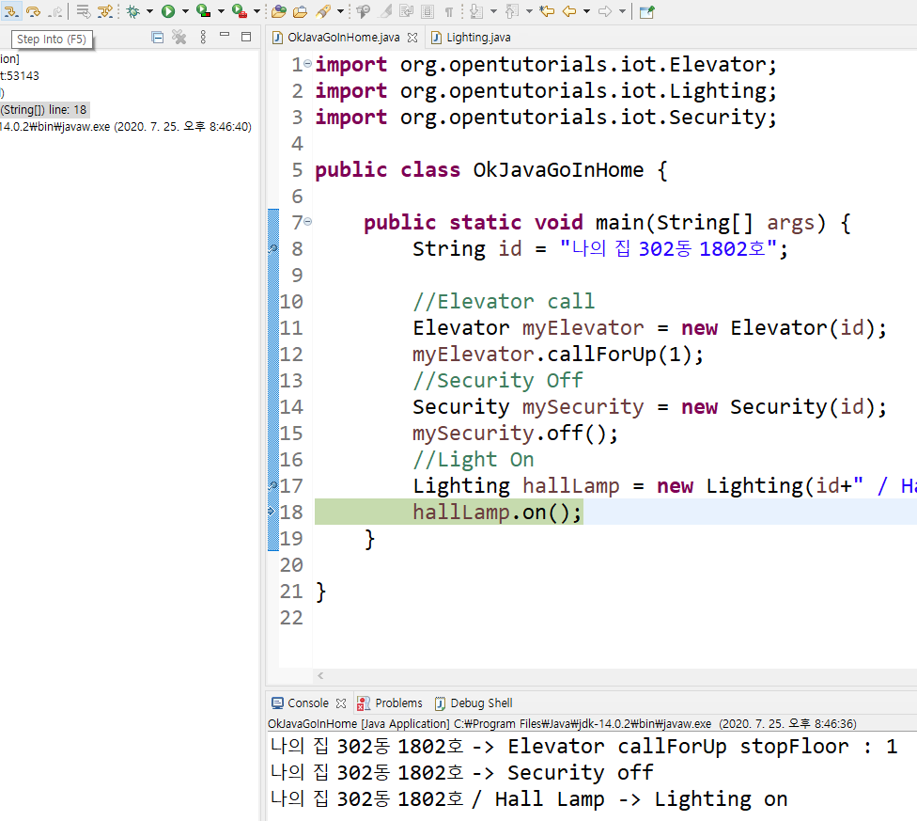Screen dimensions: 917x821
Task: Minimize the Debug view panel
Action: (225, 37)
